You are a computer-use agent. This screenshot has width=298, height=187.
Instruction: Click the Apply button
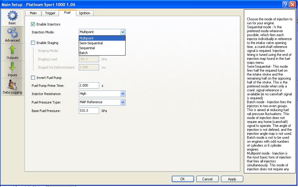point(232,179)
